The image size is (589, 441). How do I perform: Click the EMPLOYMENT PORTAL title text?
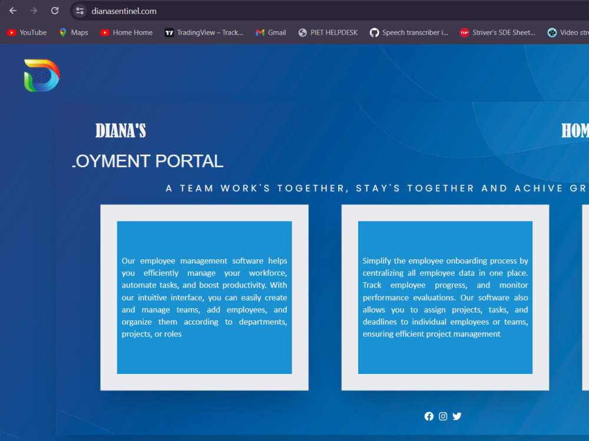coord(148,161)
